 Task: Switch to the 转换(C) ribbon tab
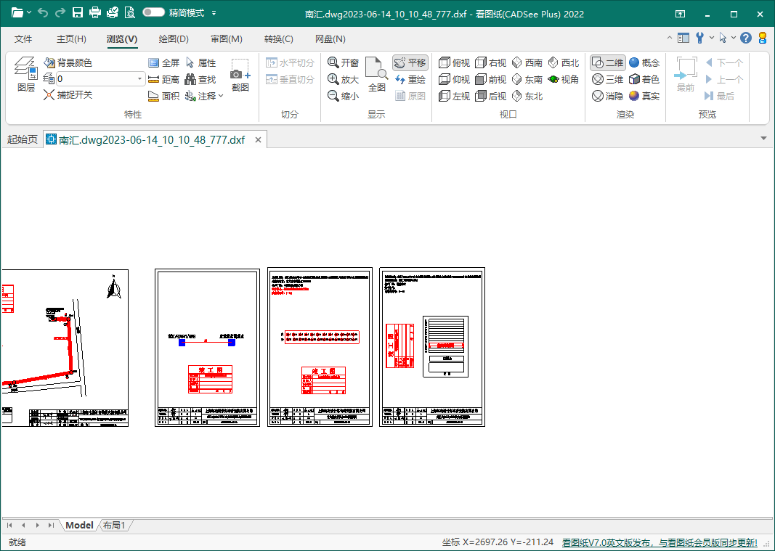(279, 39)
